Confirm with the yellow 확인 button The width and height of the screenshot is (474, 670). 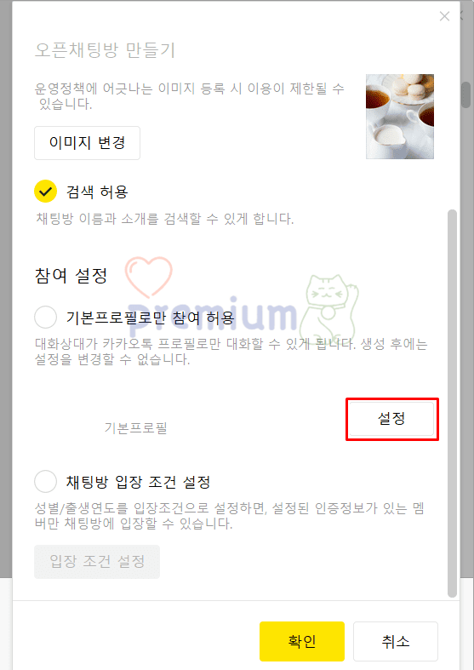pos(302,641)
